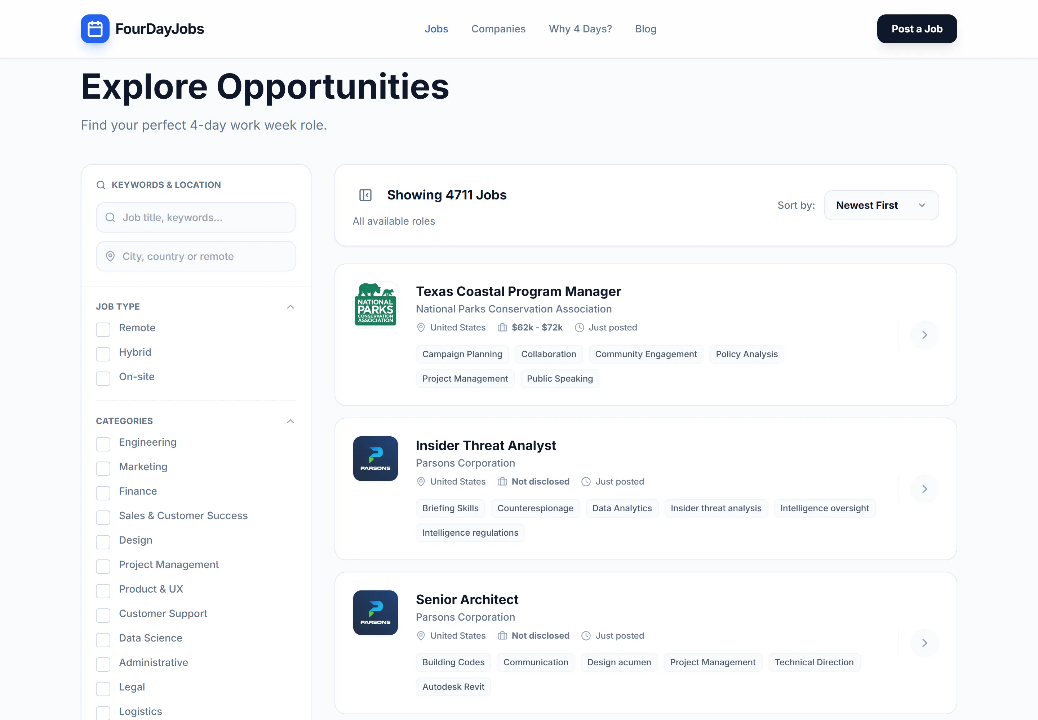Open the Insider Threat Analyst job title
Viewport: 1038px width, 720px height.
pos(485,445)
